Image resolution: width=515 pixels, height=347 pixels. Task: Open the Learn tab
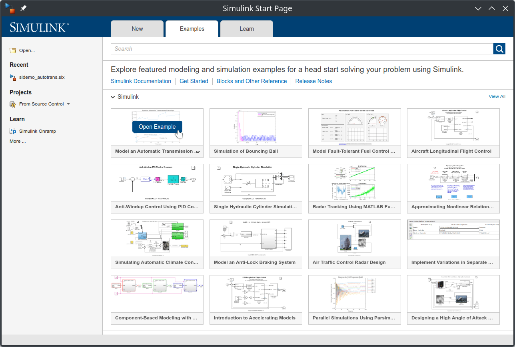pos(247,29)
